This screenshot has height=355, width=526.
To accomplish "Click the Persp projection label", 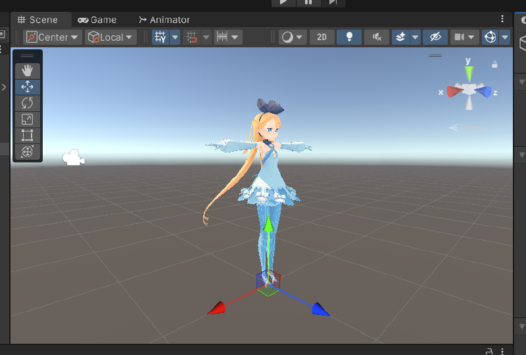I will point(471,128).
